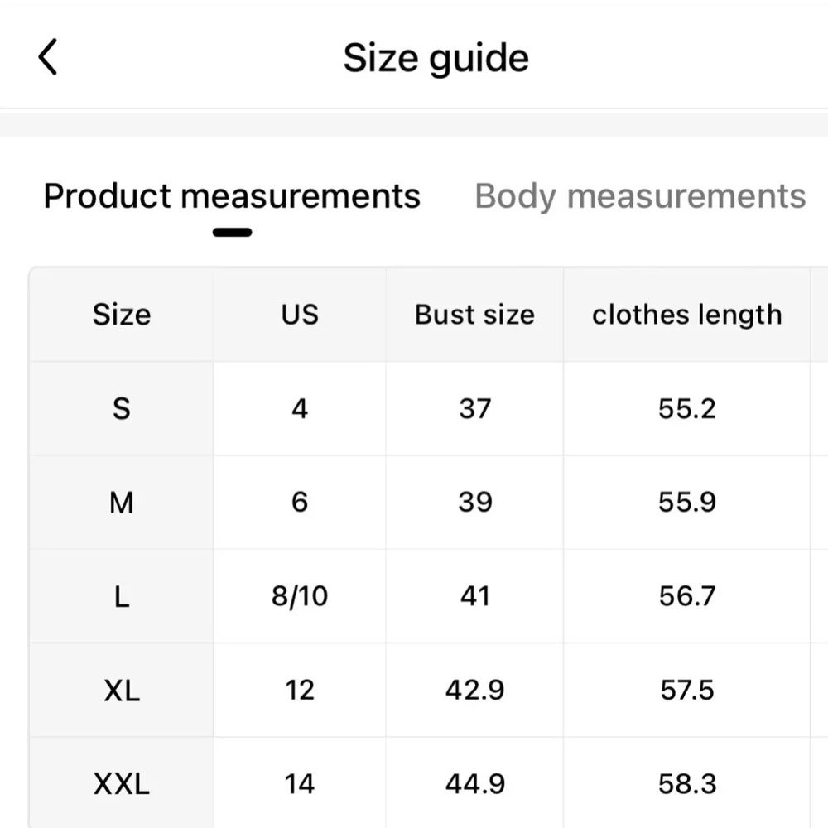Click the 39 bust size cell
The width and height of the screenshot is (828, 828).
[474, 503]
